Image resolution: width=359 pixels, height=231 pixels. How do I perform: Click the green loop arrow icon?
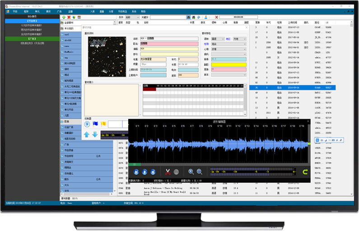tap(305, 172)
